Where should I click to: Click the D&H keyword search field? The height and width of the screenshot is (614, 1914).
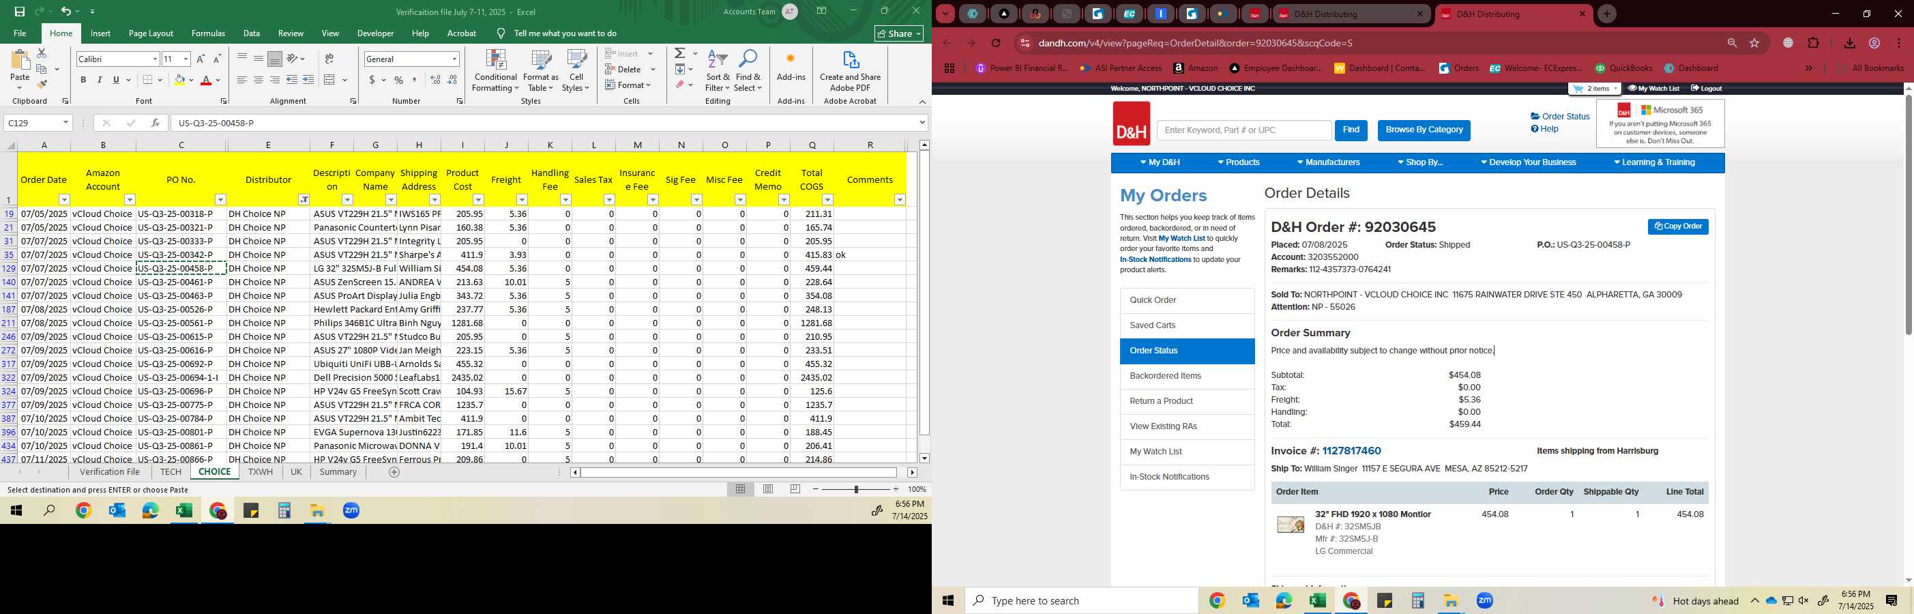click(1243, 130)
